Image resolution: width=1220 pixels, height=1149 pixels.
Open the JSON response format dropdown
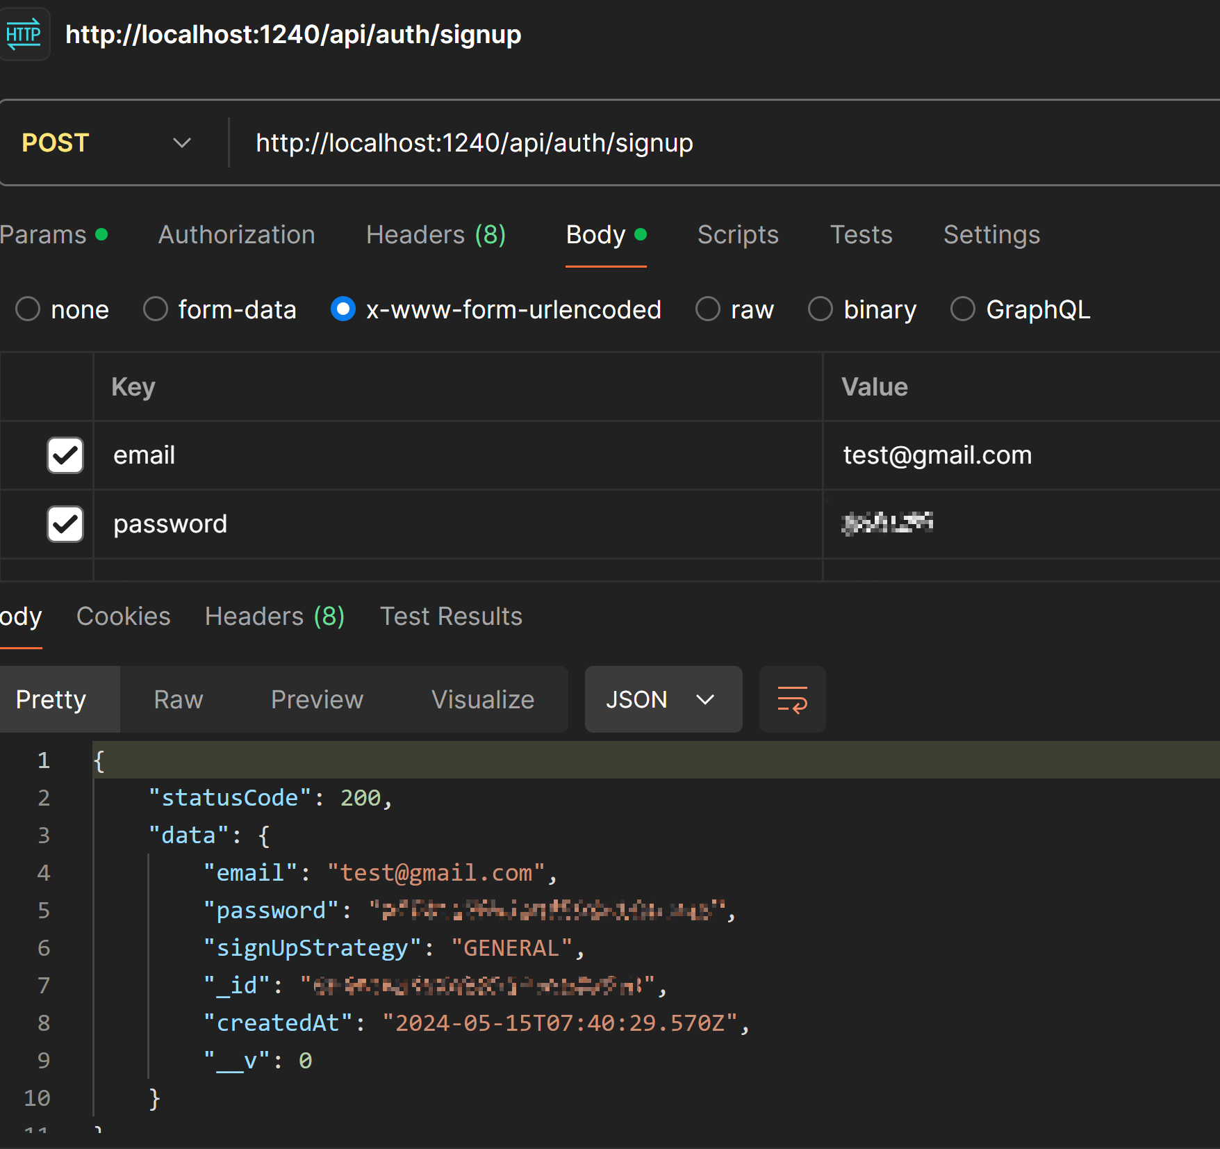(663, 699)
